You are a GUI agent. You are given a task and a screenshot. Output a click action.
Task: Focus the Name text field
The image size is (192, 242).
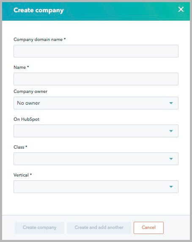click(96, 79)
